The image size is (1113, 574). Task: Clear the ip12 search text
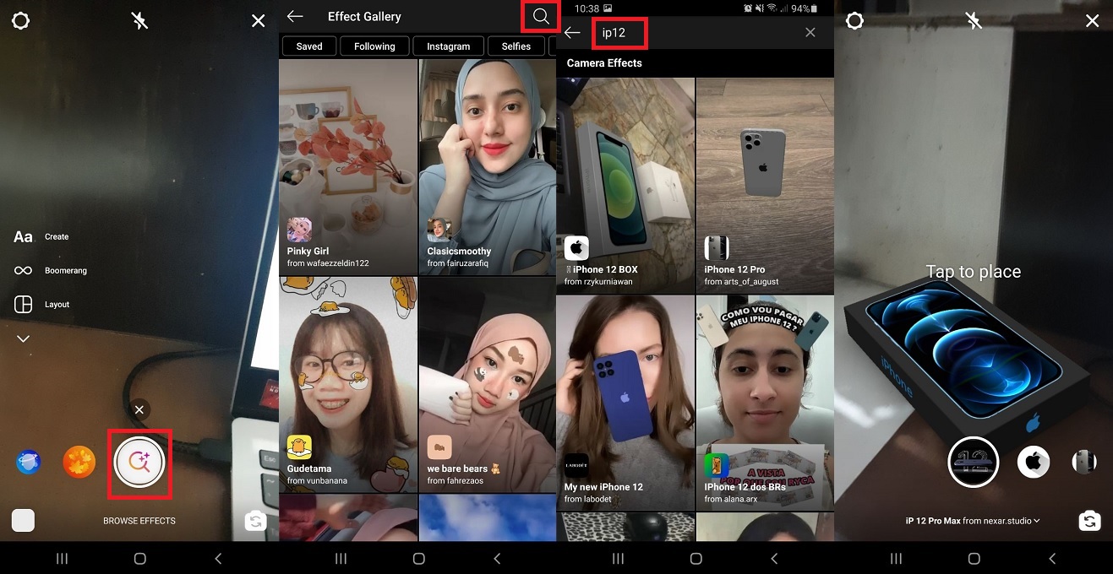click(810, 32)
